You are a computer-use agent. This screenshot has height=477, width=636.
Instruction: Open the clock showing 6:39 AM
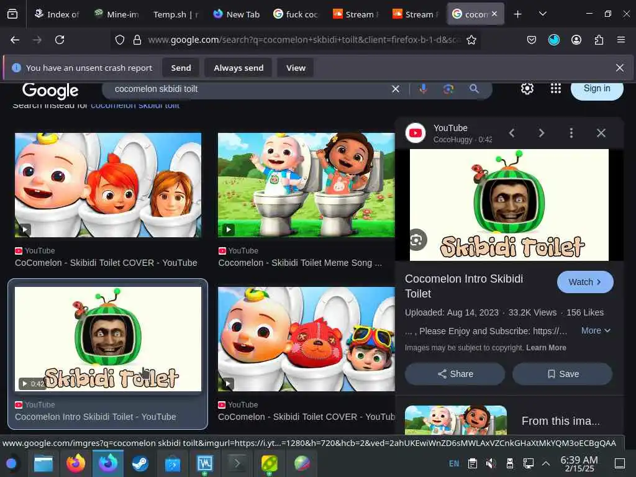click(579, 463)
